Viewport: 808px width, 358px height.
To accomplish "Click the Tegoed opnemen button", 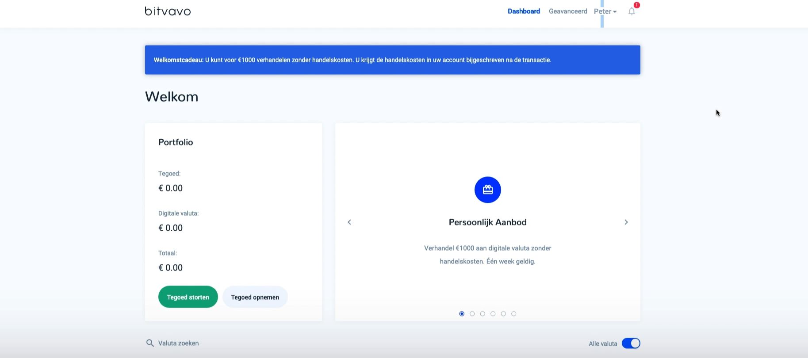I will [255, 297].
